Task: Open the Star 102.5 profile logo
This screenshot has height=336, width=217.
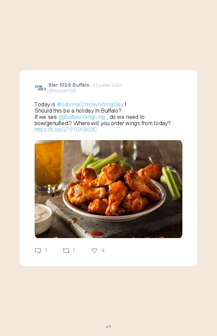Action: pyautogui.click(x=40, y=88)
